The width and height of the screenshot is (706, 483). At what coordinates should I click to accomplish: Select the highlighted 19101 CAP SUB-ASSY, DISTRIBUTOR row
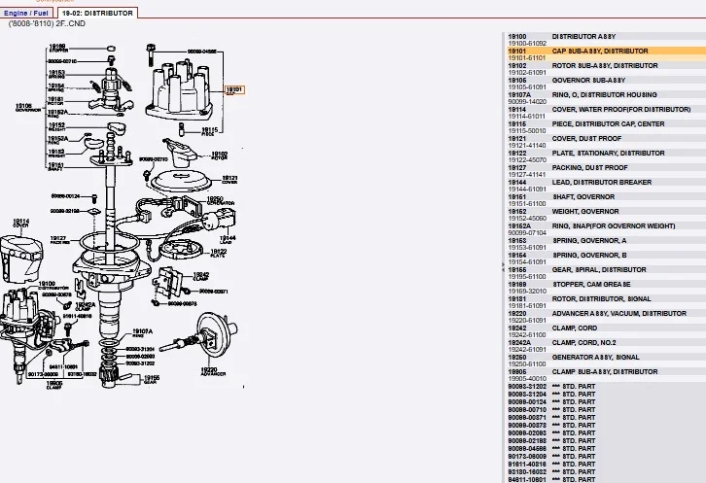(606, 54)
